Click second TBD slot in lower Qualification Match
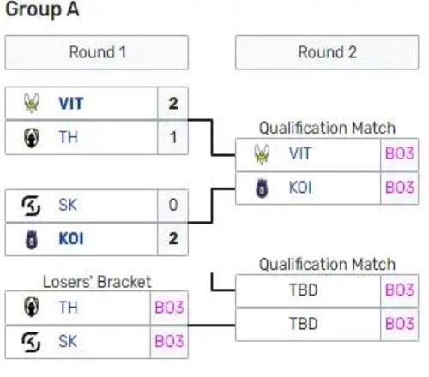Image resolution: width=429 pixels, height=377 pixels. [x=308, y=324]
